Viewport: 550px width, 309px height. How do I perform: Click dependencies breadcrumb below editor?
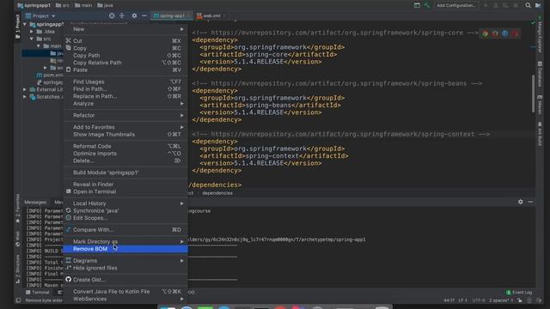(x=217, y=193)
